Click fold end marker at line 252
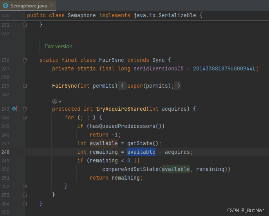Viewport: 269px width, 216px height. point(25,186)
